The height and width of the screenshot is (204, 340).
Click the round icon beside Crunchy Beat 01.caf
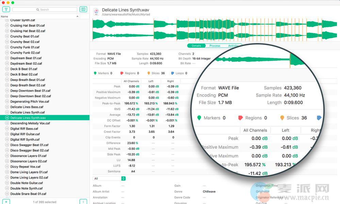(x=7, y=36)
